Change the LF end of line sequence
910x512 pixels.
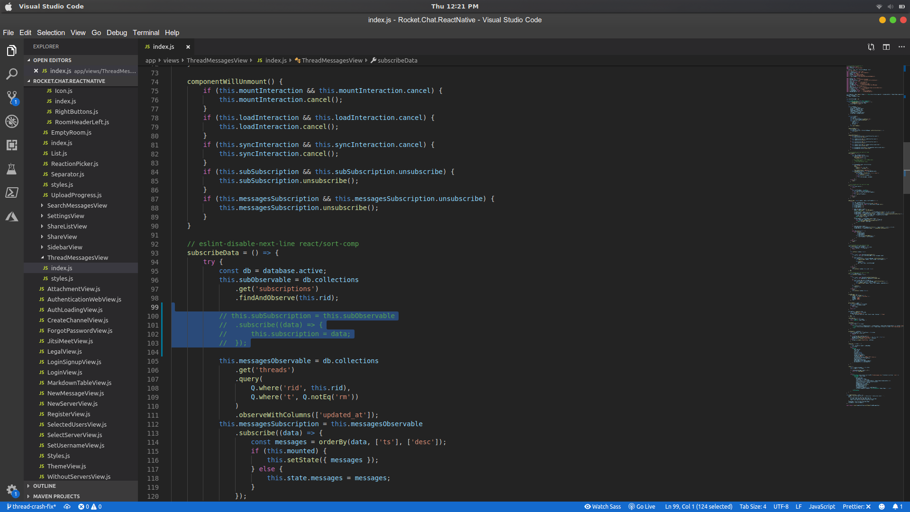click(799, 507)
